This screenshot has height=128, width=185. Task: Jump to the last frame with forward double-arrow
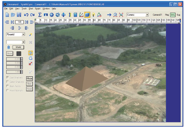pos(32,22)
